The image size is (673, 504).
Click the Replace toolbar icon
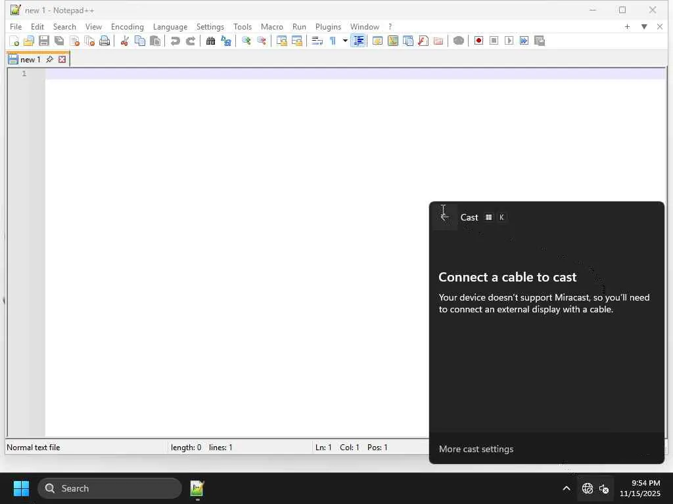(226, 41)
